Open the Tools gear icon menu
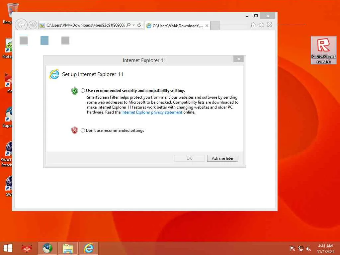340x255 pixels. coord(270,25)
